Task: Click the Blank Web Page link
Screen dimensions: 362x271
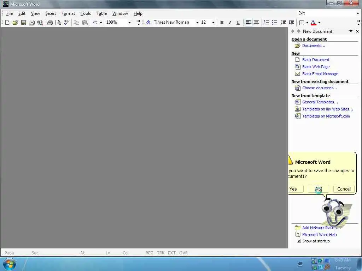Action: [x=316, y=67]
